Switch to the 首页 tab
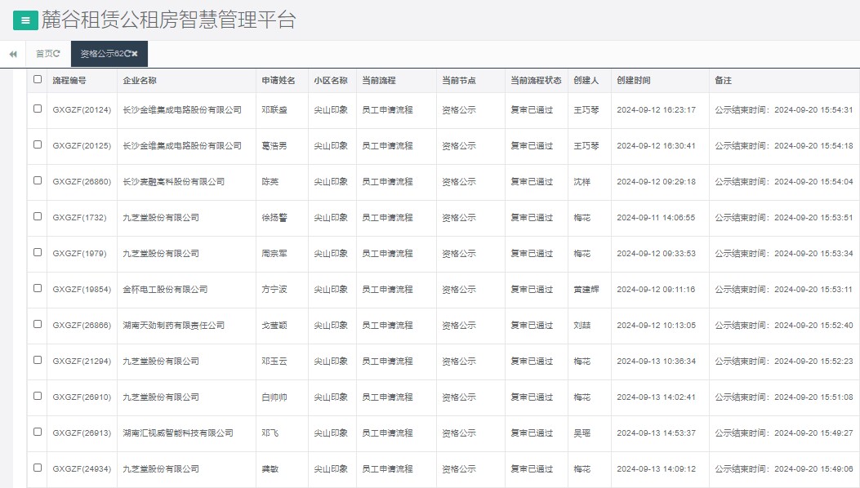 [42, 53]
